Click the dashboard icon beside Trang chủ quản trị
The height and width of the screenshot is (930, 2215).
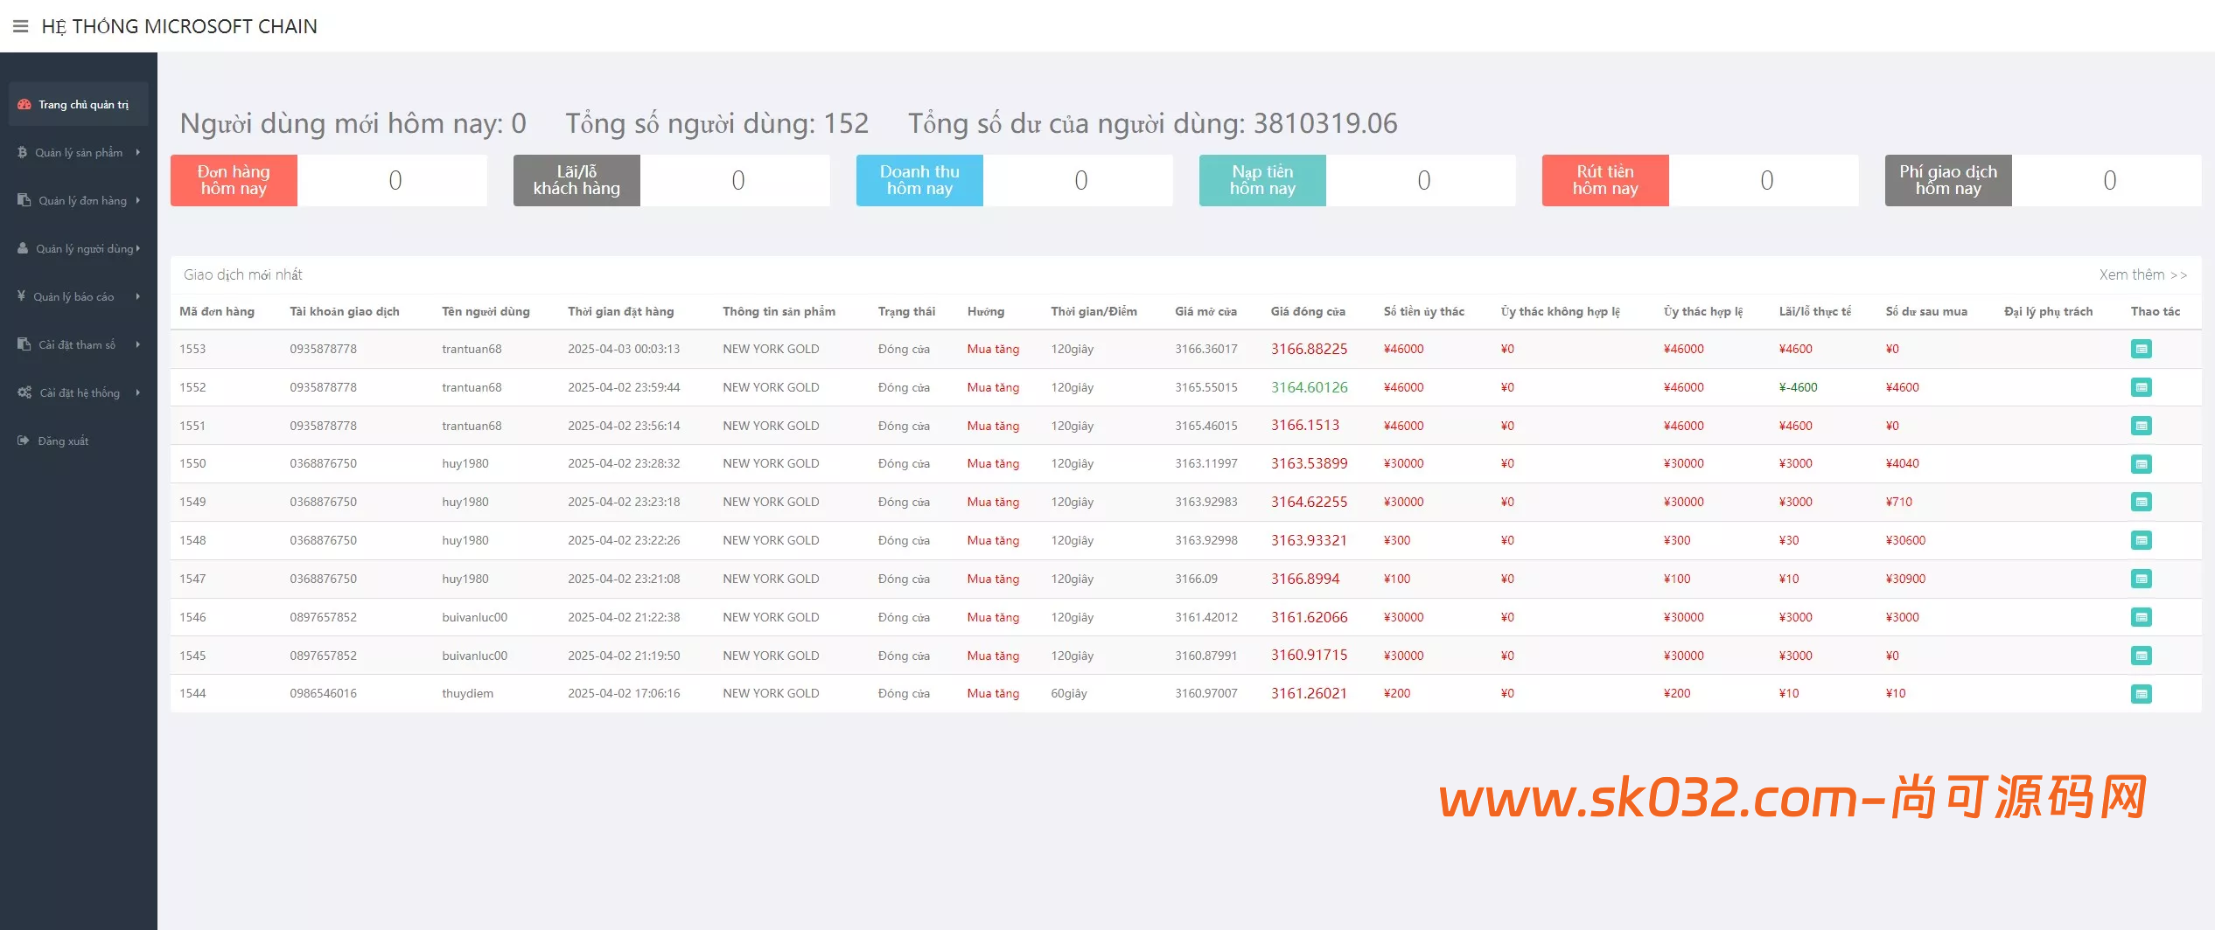point(24,105)
